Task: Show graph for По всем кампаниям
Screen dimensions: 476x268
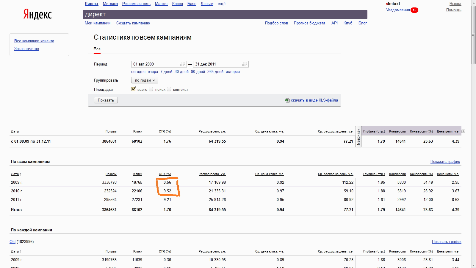Action: (x=445, y=162)
